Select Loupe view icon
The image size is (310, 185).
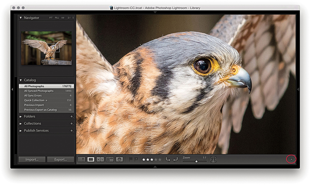tap(91, 159)
